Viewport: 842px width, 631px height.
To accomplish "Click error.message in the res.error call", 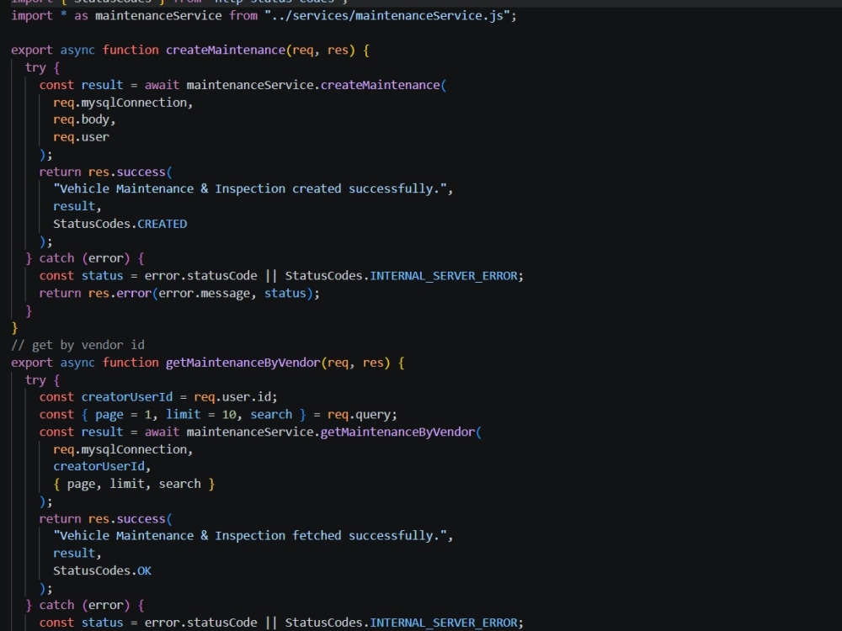I will coord(204,293).
